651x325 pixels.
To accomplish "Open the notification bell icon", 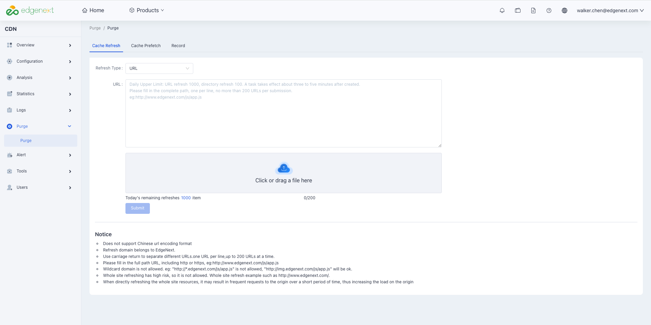I will [502, 11].
